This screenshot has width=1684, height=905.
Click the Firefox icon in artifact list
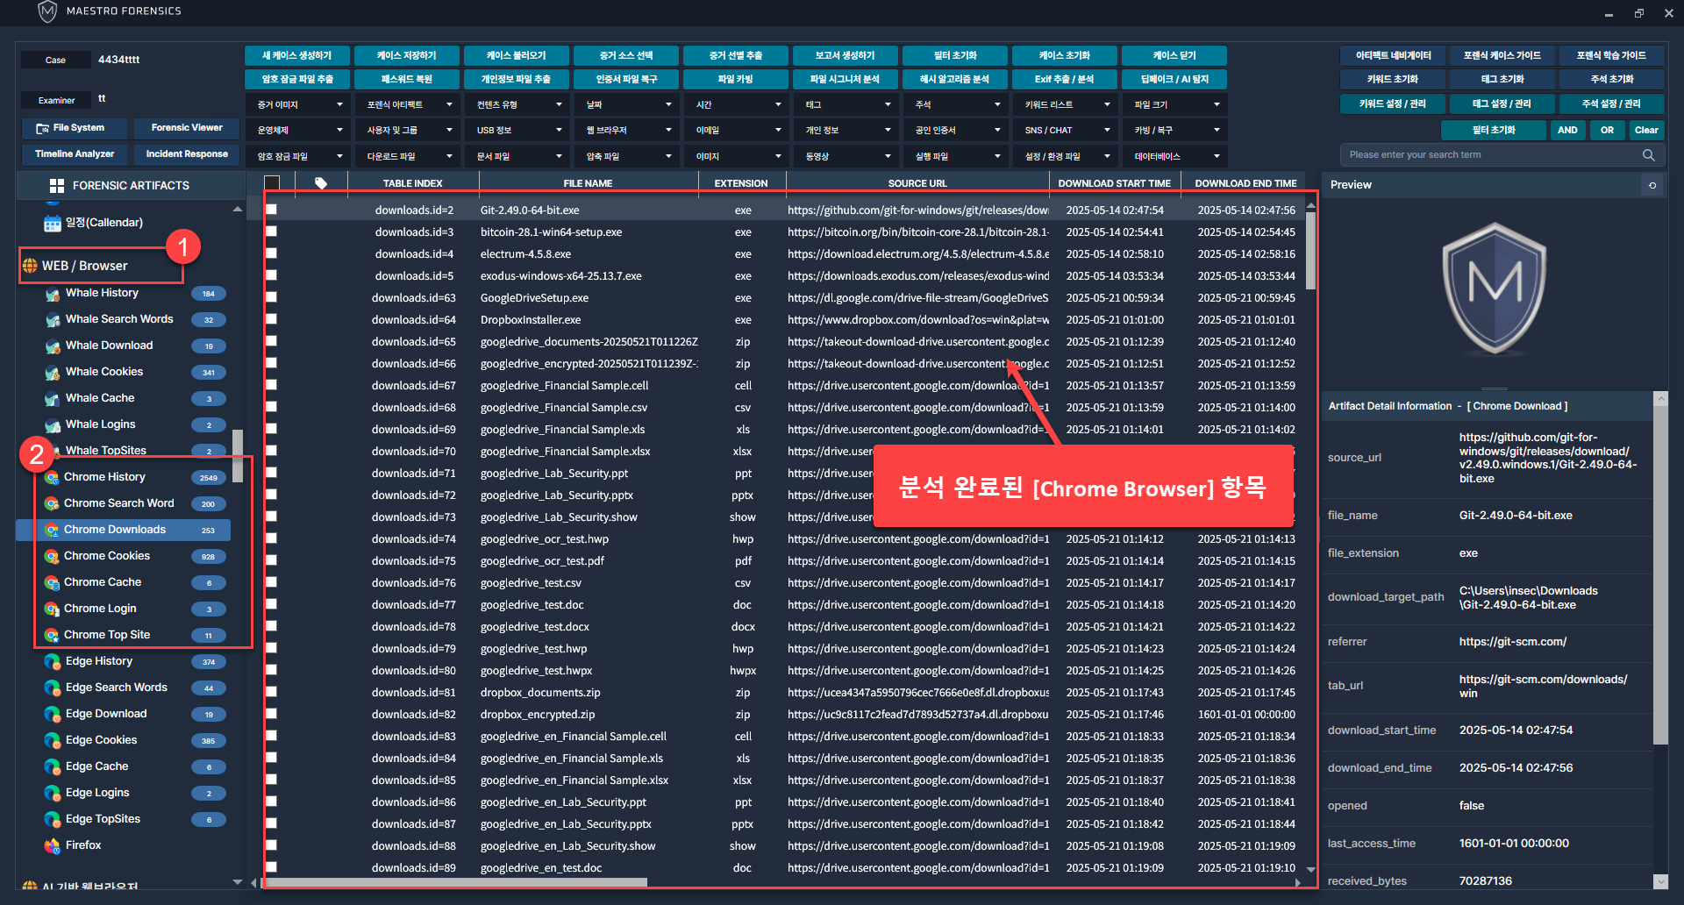coord(52,845)
